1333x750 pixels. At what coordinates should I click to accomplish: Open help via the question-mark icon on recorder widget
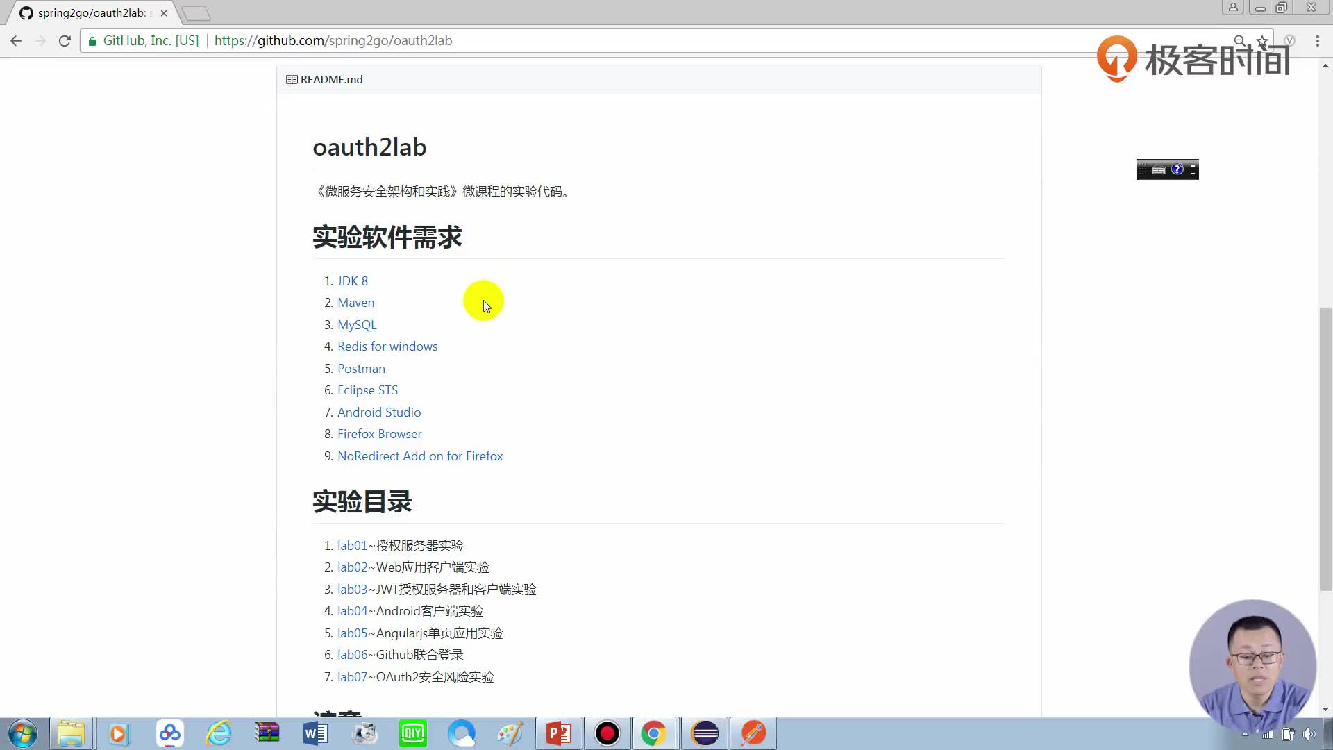tap(1177, 170)
